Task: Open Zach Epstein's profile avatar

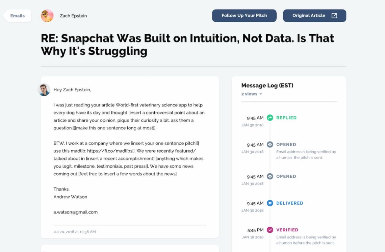Action: click(x=47, y=16)
